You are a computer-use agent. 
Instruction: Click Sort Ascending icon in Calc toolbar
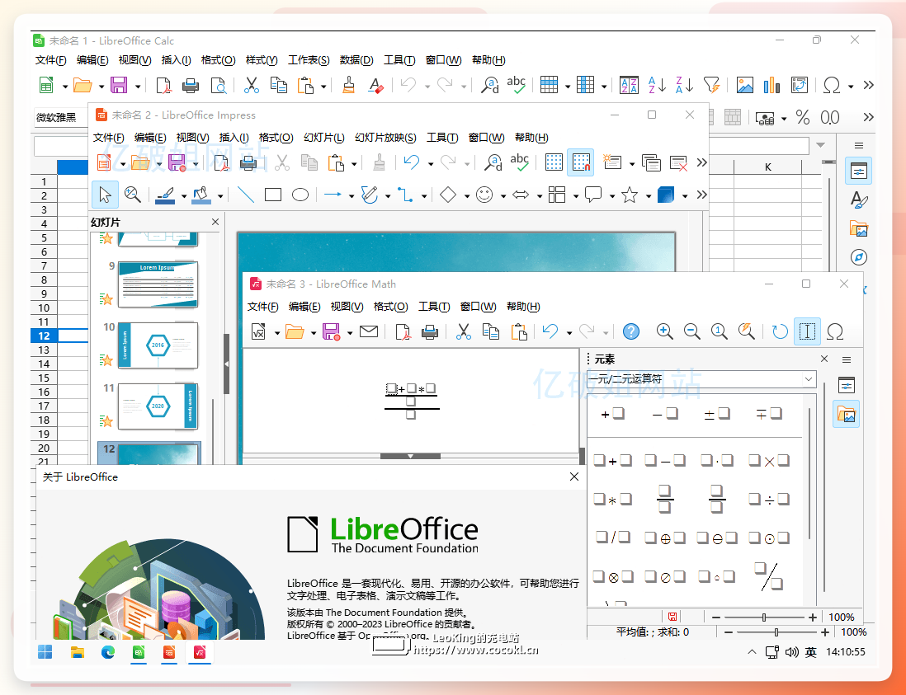[x=657, y=86]
